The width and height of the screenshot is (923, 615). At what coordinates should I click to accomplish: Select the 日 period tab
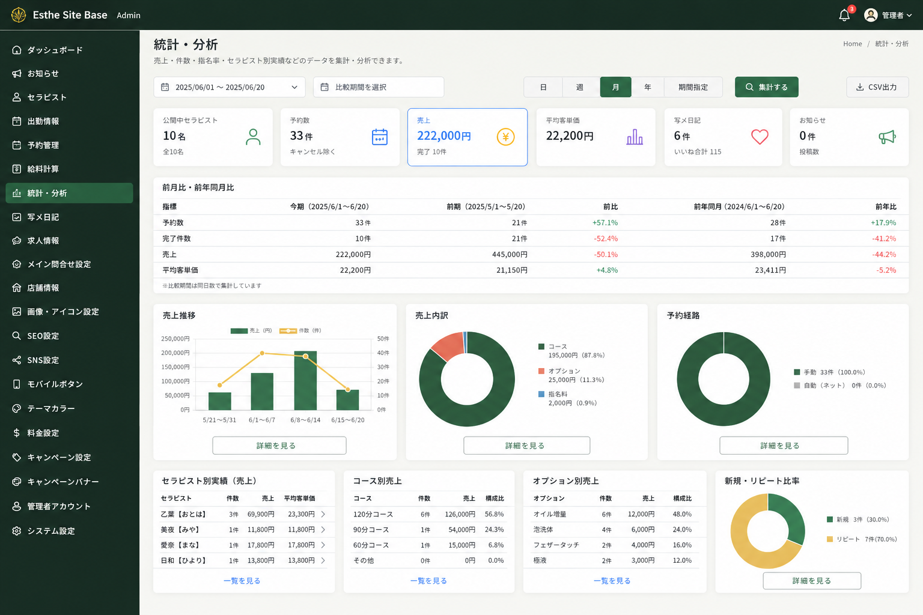click(543, 87)
